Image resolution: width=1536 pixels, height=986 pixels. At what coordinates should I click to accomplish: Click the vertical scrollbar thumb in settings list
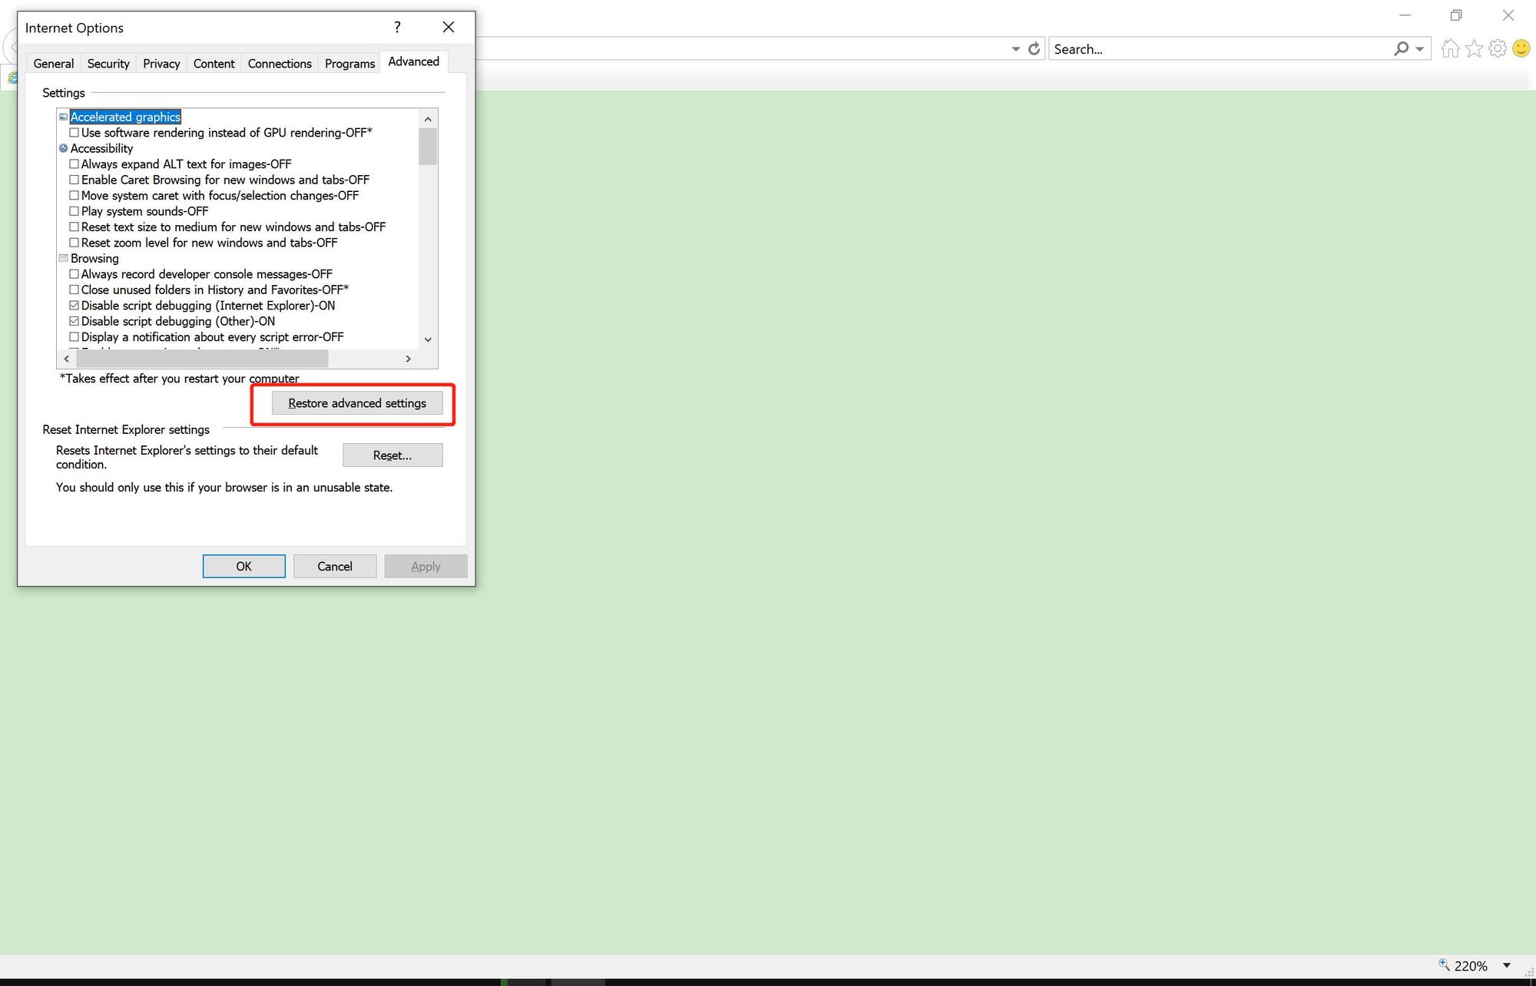428,146
